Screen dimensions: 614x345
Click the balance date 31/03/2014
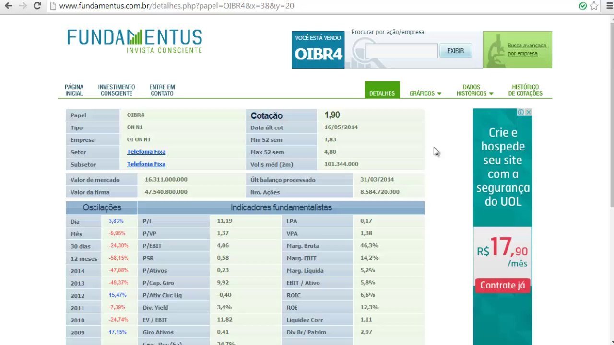[x=377, y=180]
